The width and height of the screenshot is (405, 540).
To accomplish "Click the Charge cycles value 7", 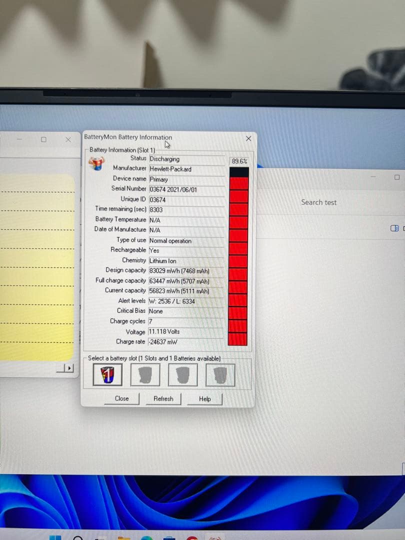I will pyautogui.click(x=186, y=321).
